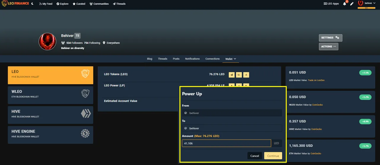Go to My Feed
Image resolution: width=380 pixels, height=165 pixels.
(x=46, y=4)
